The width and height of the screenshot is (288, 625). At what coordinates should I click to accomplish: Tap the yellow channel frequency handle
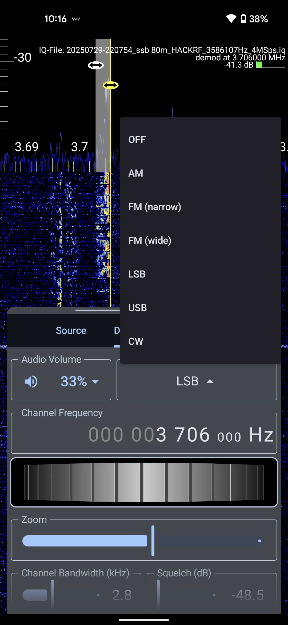110,85
